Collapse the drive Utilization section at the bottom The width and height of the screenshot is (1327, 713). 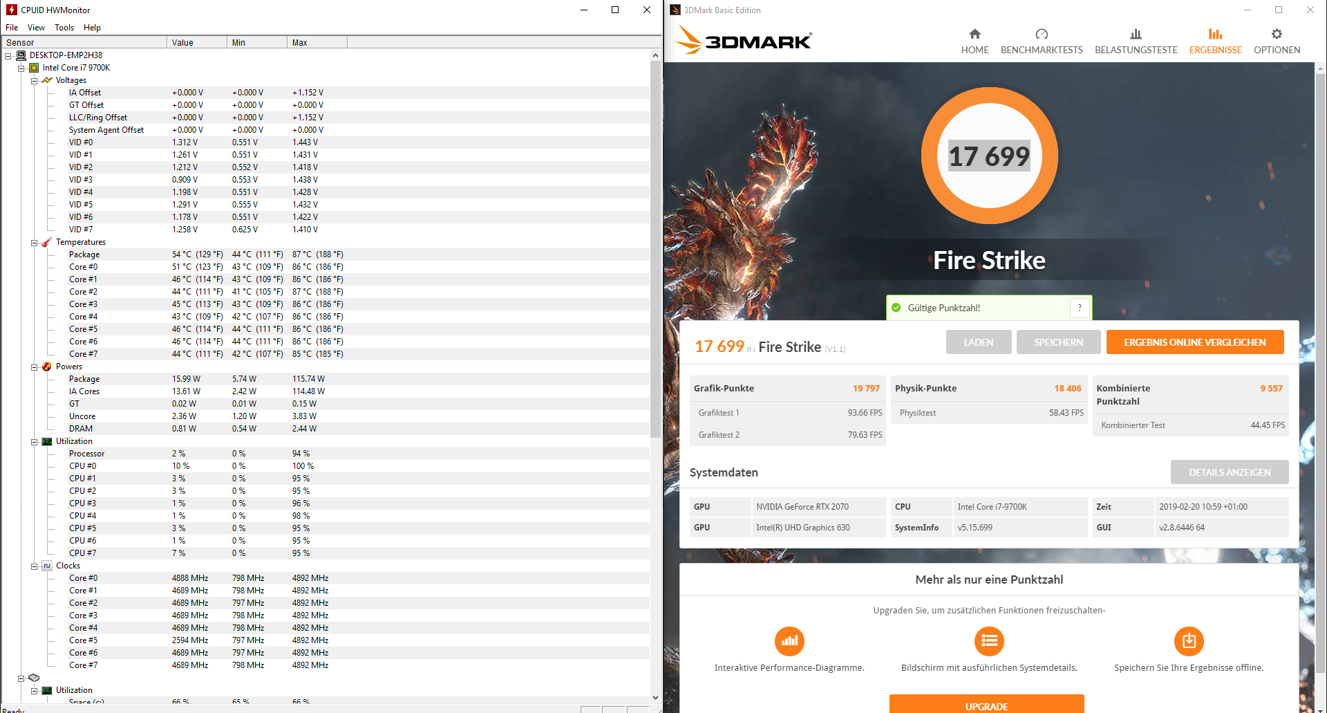(34, 691)
